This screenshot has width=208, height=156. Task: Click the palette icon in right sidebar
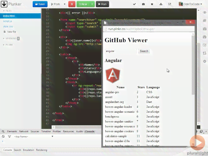point(205,37)
